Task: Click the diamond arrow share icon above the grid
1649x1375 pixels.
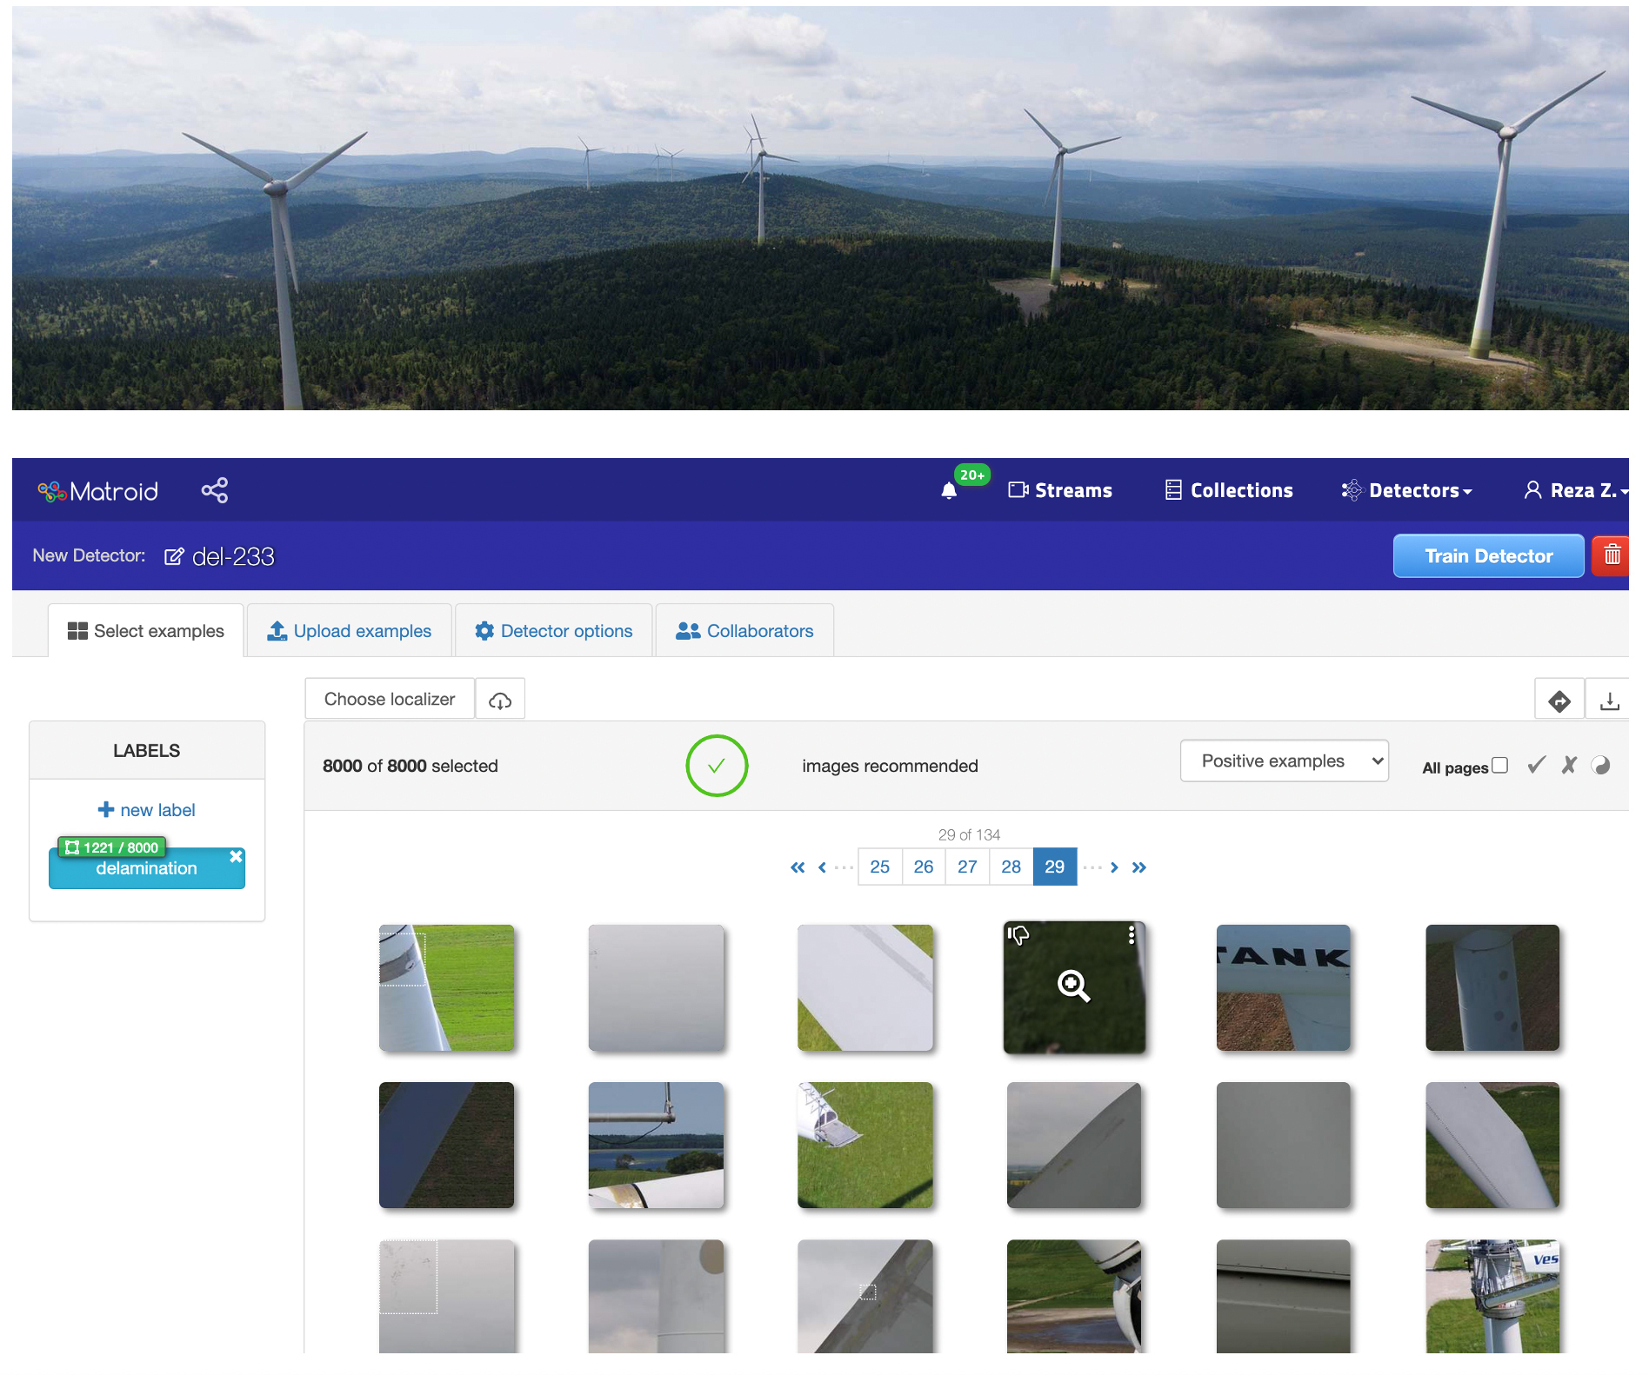Action: (x=1559, y=700)
